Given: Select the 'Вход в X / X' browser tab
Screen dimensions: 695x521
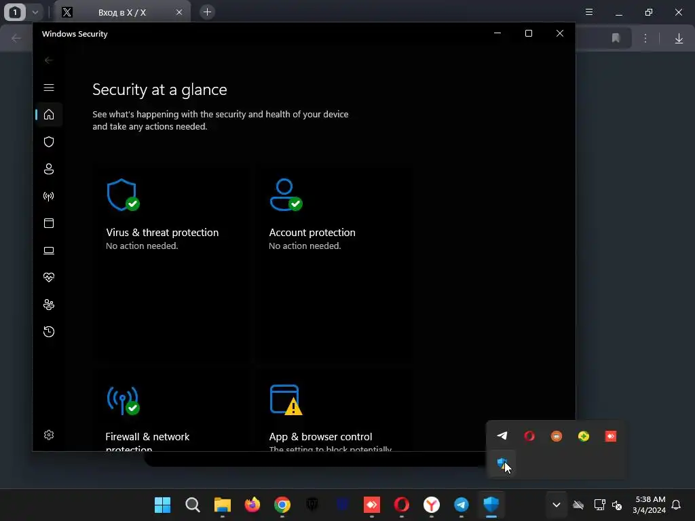Looking at the screenshot, I should tap(122, 12).
